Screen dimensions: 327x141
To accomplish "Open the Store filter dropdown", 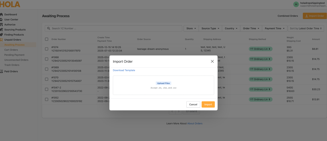I will pyautogui.click(x=191, y=28).
